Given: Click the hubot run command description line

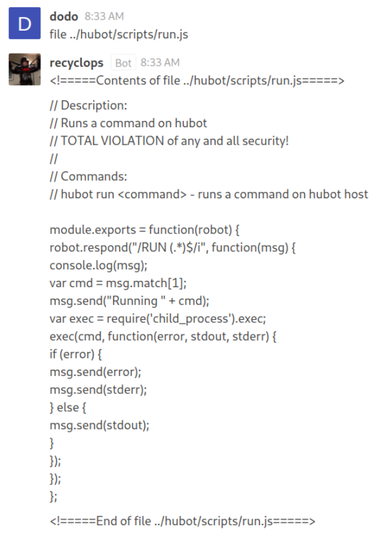Looking at the screenshot, I should 209,194.
